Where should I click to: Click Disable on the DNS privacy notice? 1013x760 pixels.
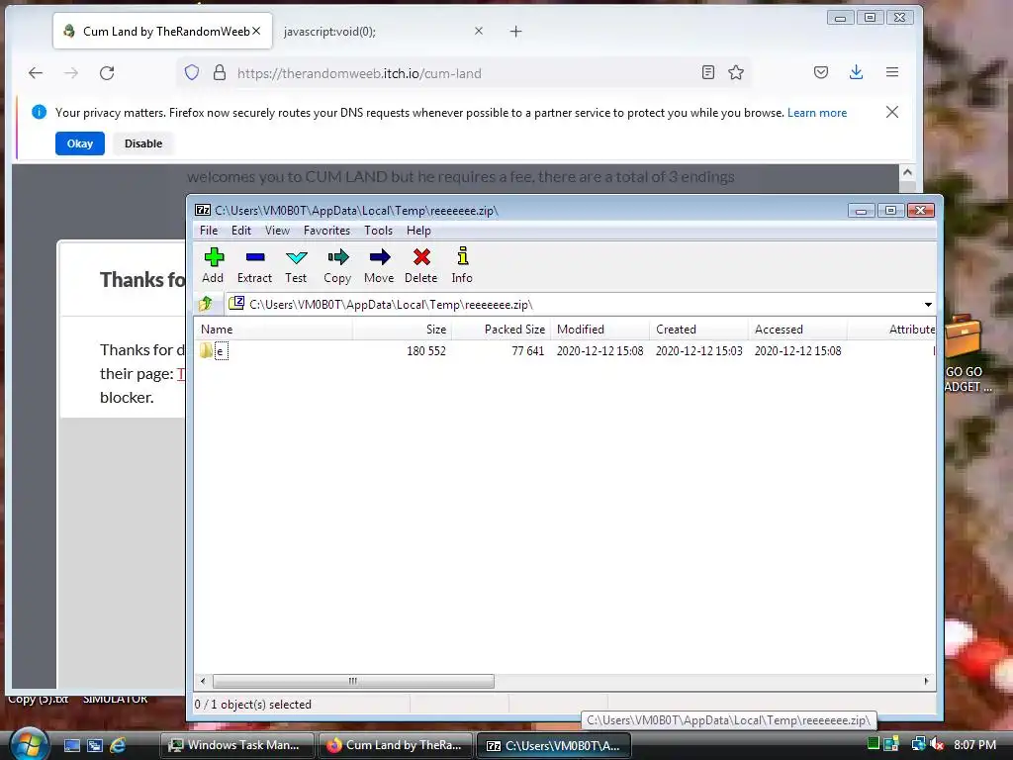point(143,143)
